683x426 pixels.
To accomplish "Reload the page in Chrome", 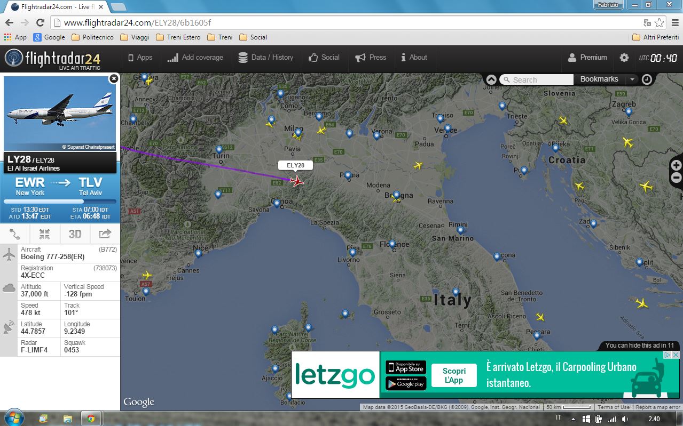I will pyautogui.click(x=40, y=22).
